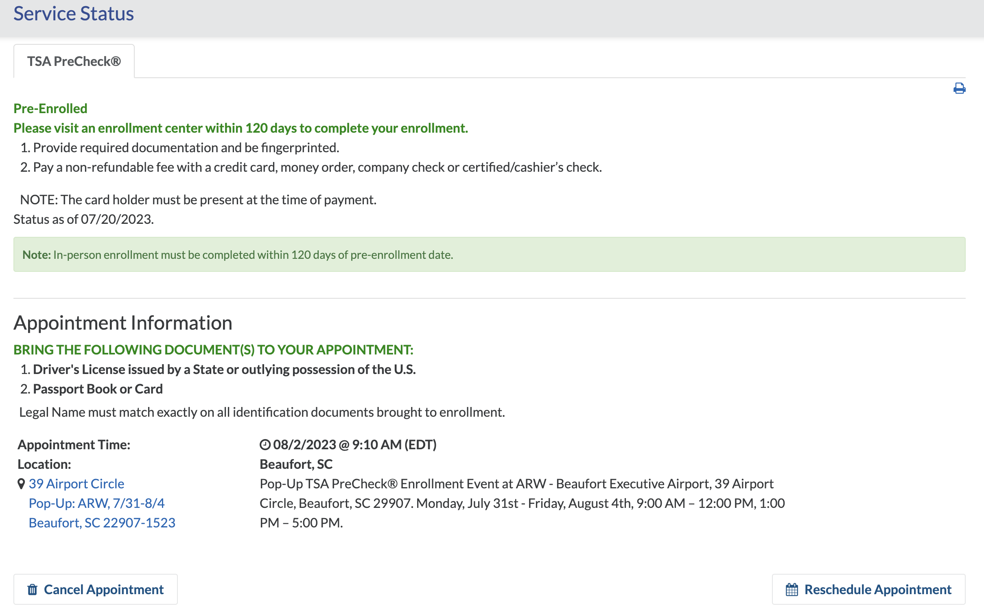Screen dimensions: 984x608
Task: Click the clock icon beside appointment time
Action: tap(265, 445)
